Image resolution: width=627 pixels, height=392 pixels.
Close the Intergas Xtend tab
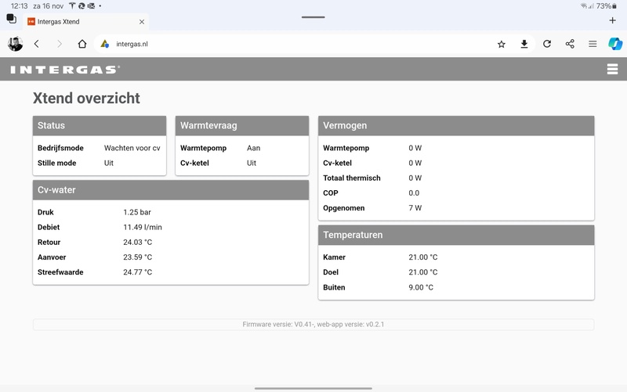[142, 22]
